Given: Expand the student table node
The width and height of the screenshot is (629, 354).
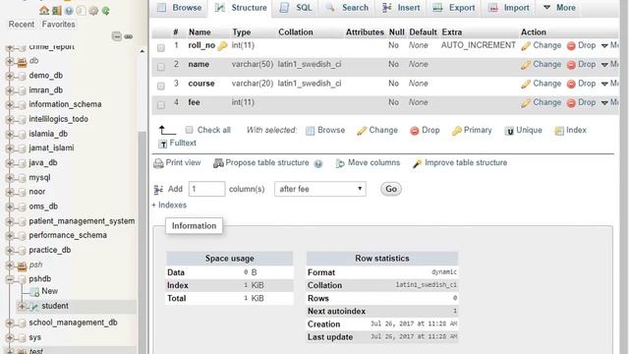Looking at the screenshot, I should (22, 307).
